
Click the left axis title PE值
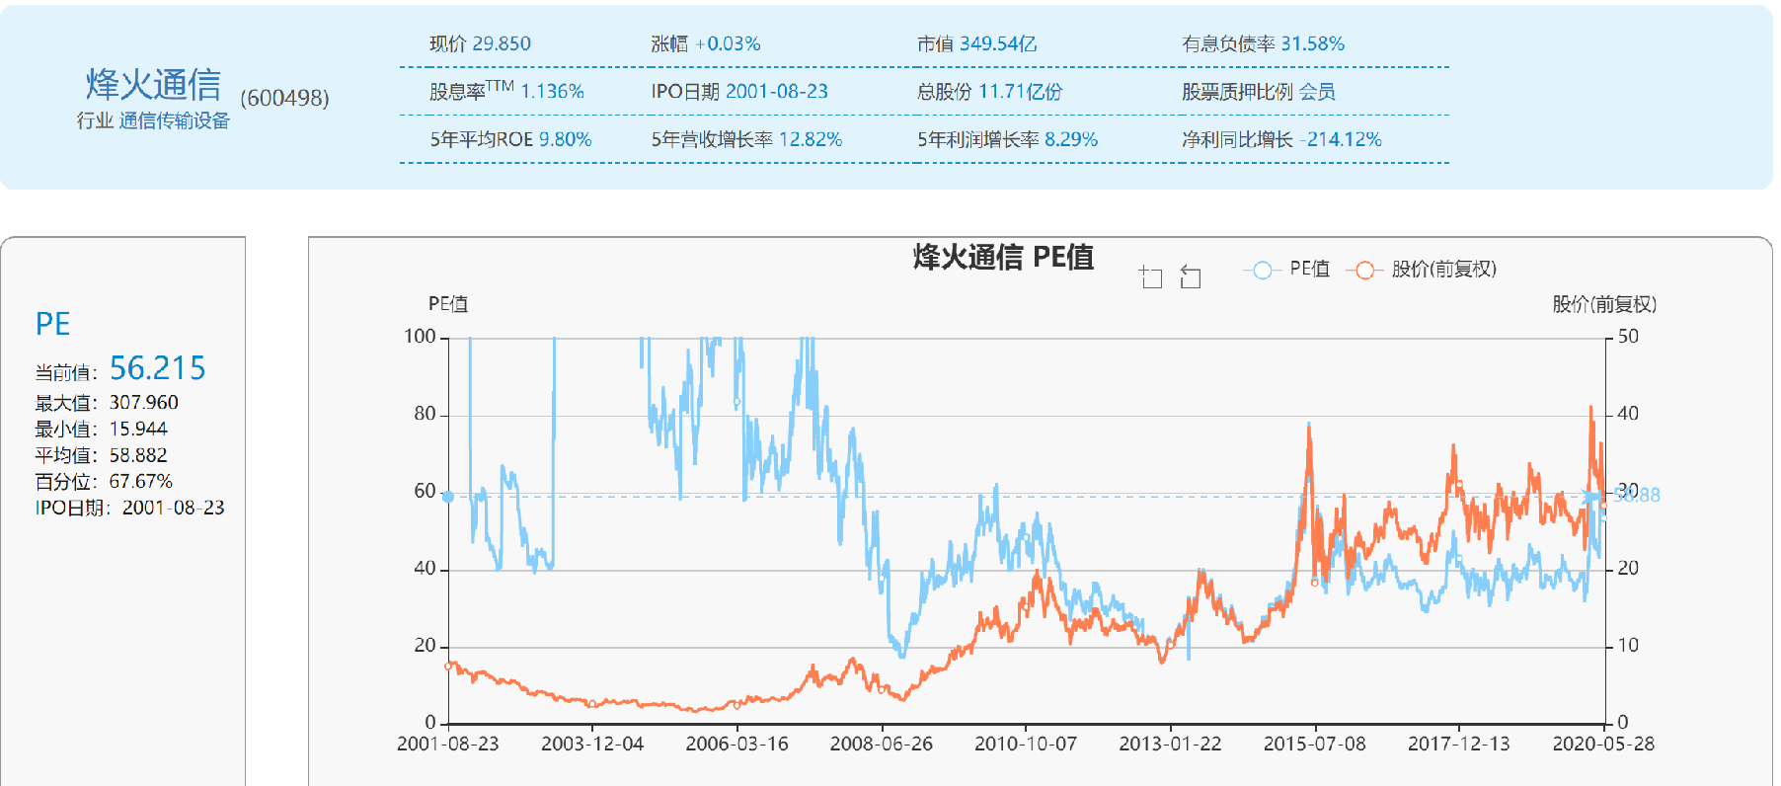(x=448, y=304)
